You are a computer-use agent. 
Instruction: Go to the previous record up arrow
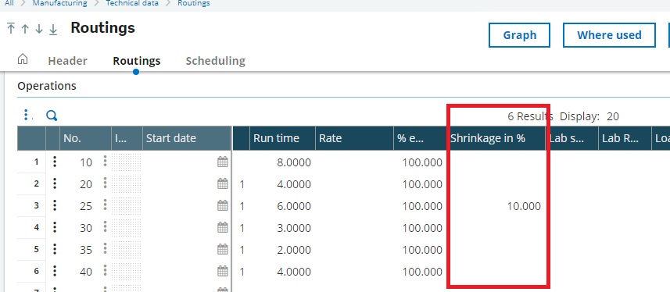(25, 29)
